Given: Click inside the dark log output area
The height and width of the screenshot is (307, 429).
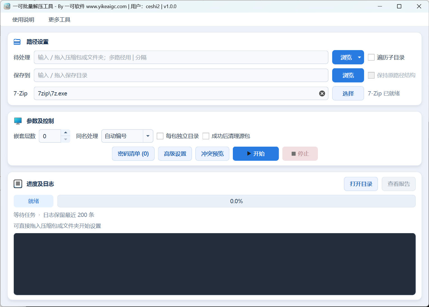Looking at the screenshot, I should [215, 264].
